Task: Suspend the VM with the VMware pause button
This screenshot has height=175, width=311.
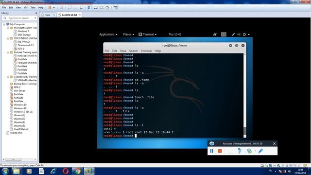Action: pyautogui.click(x=50, y=8)
